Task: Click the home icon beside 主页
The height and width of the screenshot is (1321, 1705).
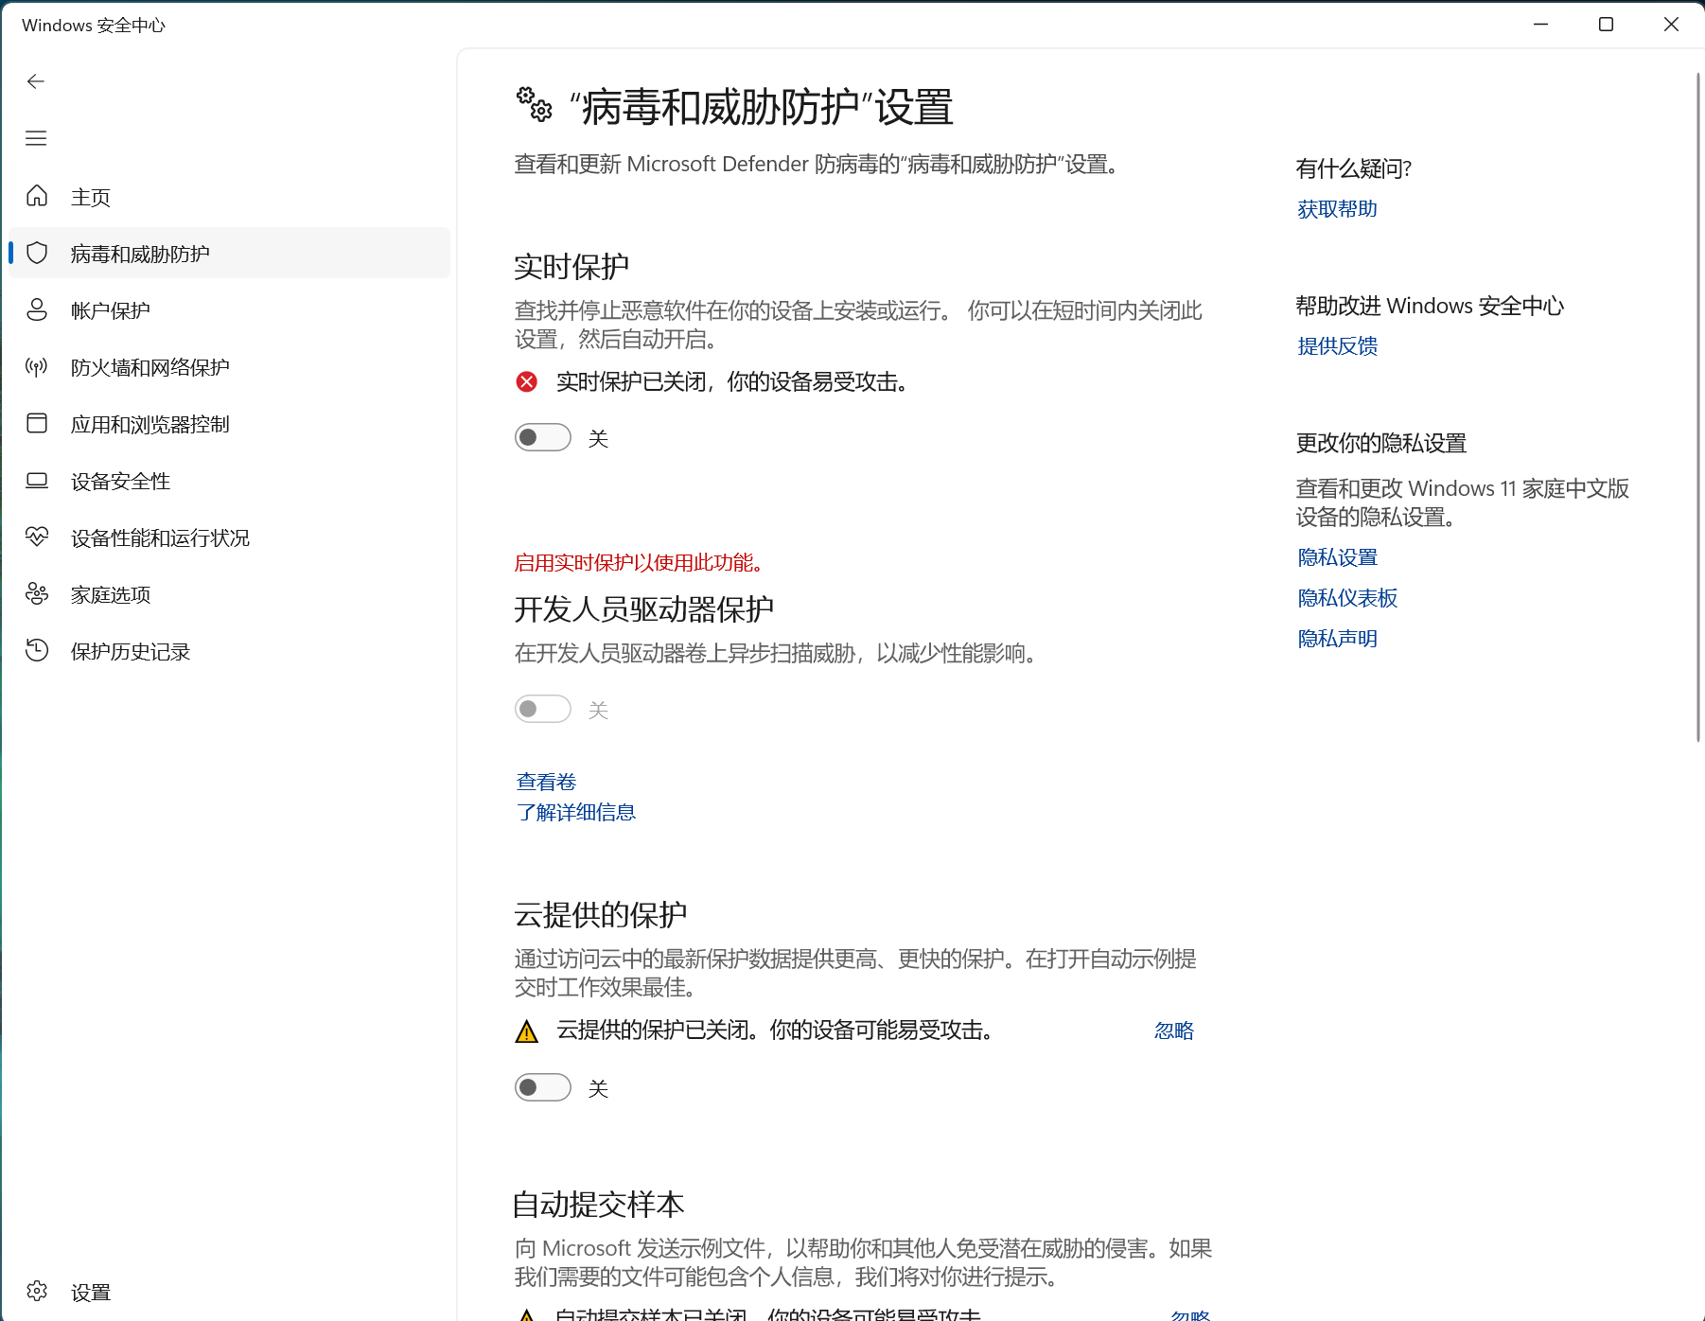Action: coord(37,196)
